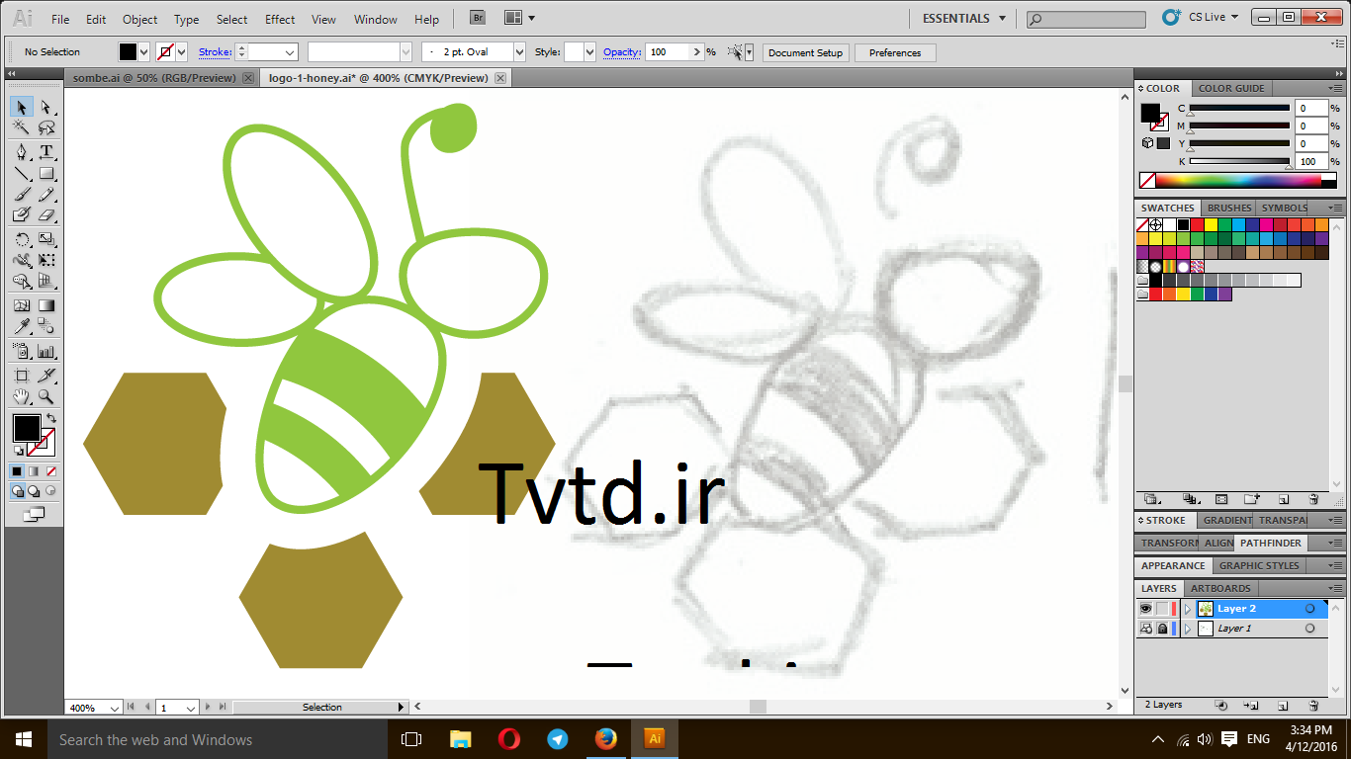Image resolution: width=1351 pixels, height=759 pixels.
Task: Unlock Layer 1 via lock icon
Action: point(1162,629)
